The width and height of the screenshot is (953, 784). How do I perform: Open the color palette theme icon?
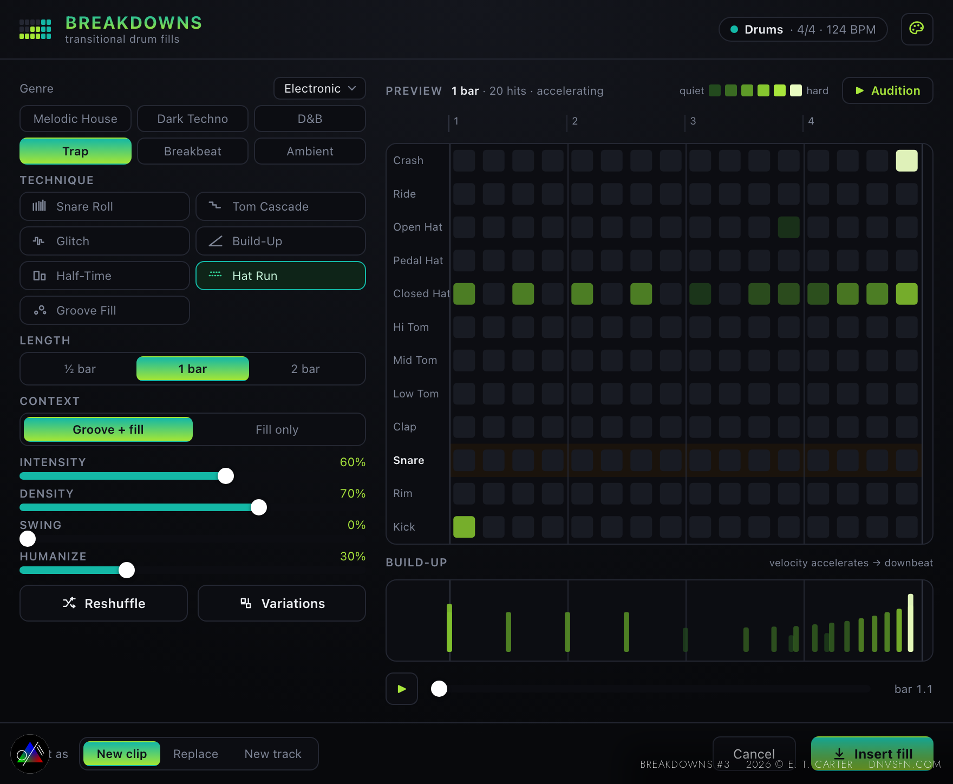917,29
